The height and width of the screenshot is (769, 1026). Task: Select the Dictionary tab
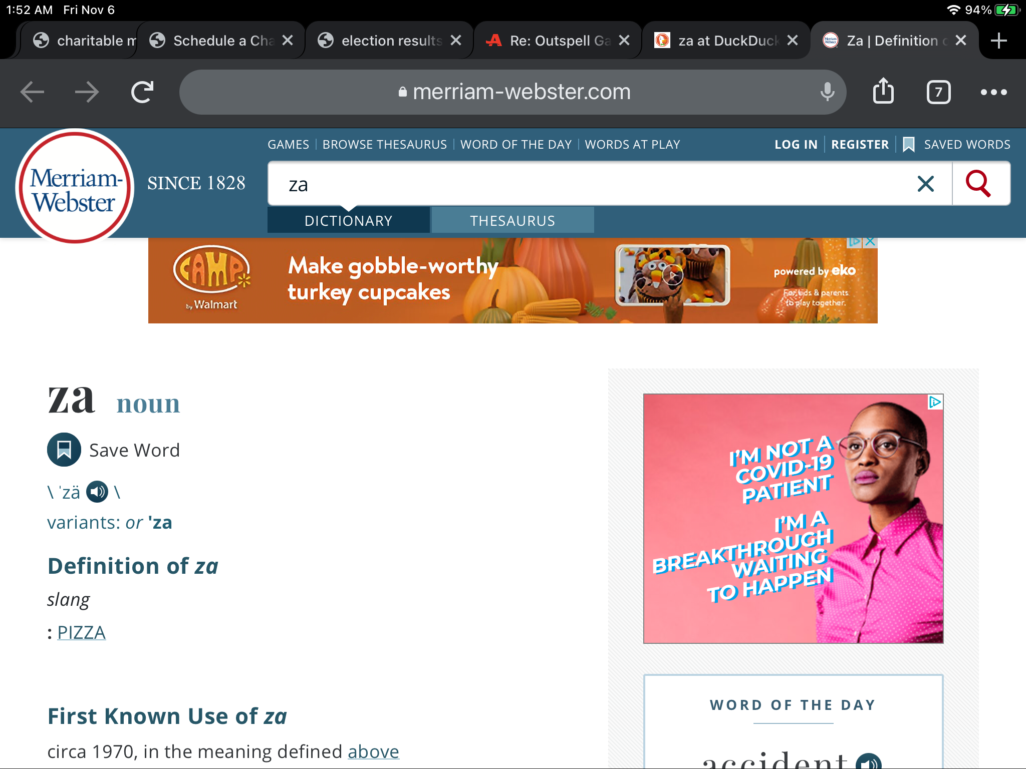348,221
